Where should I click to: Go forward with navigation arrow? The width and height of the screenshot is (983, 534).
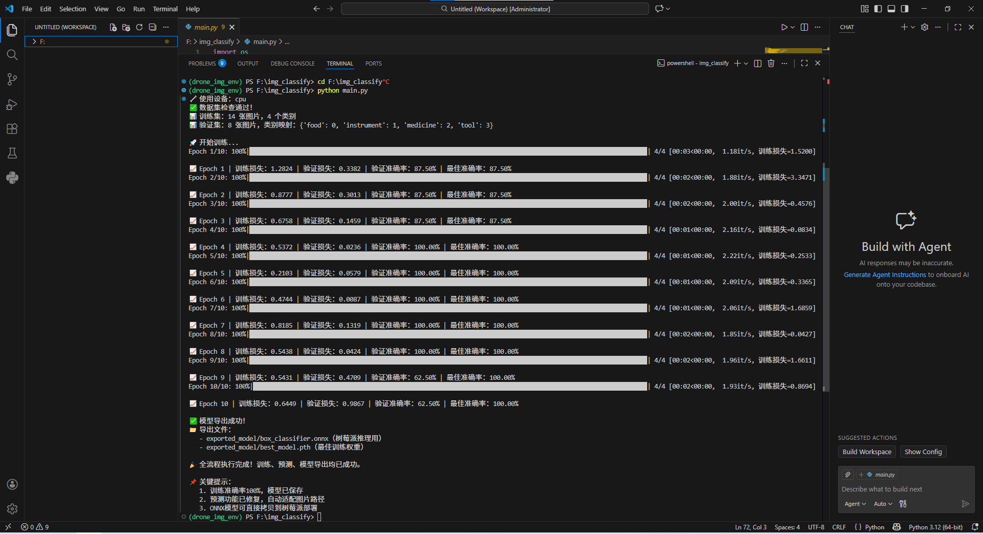(330, 9)
